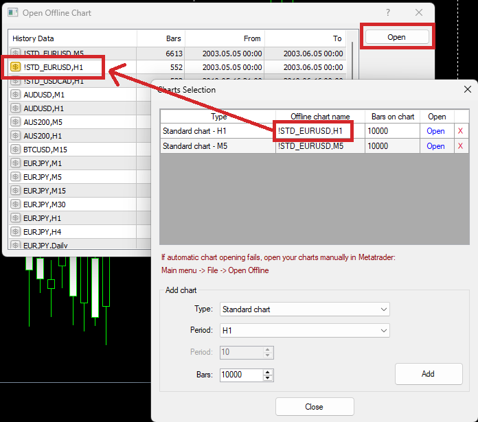Viewport: 478px width, 422px height.
Task: Increase Bars value with up arrow
Action: point(268,372)
